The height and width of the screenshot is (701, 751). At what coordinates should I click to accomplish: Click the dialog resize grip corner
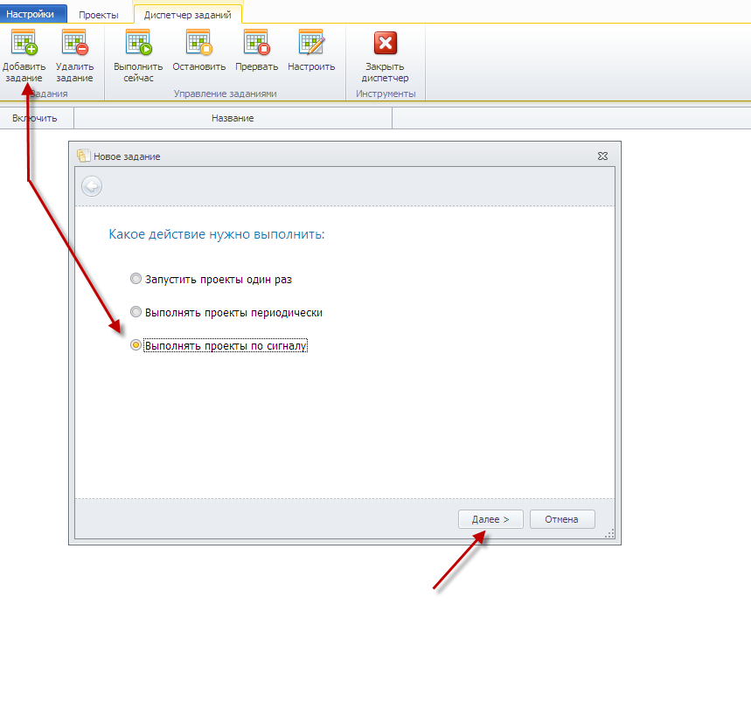(609, 533)
